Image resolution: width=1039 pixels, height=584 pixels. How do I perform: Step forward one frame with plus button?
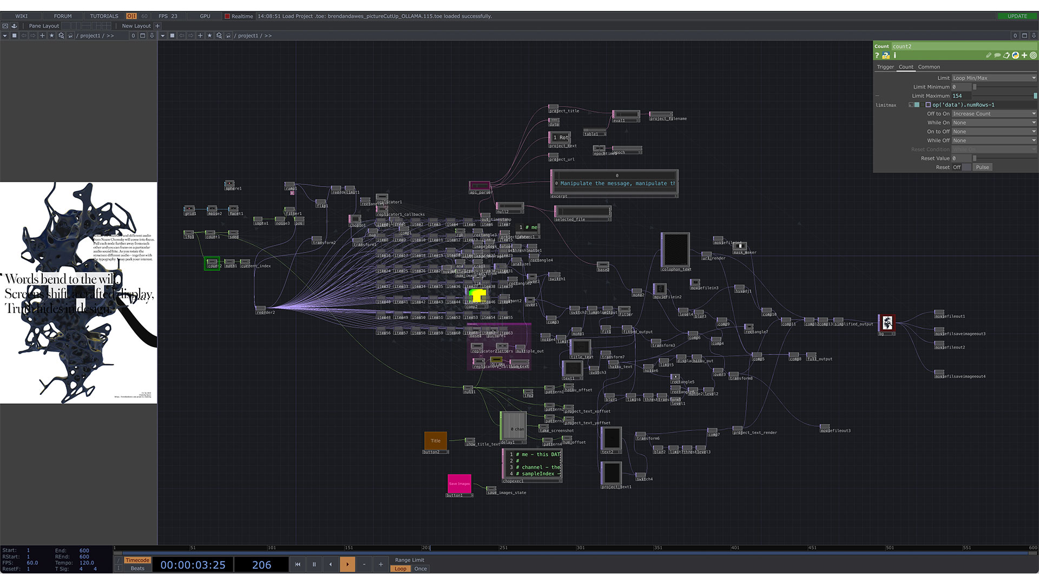(381, 565)
